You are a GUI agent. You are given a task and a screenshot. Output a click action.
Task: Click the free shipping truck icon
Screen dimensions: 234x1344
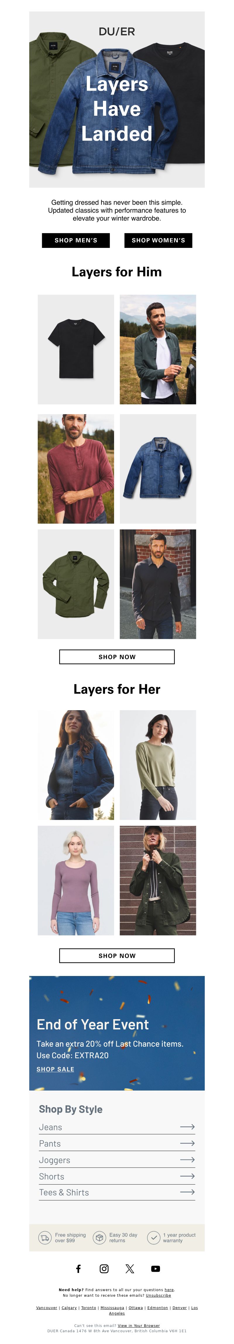coord(45,1238)
